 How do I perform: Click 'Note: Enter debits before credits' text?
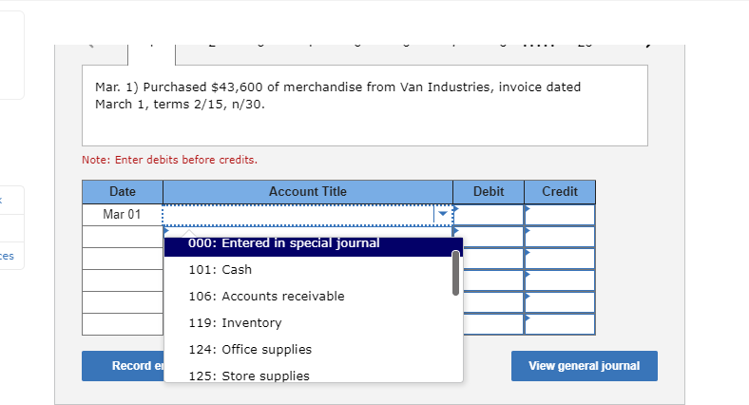coord(169,160)
